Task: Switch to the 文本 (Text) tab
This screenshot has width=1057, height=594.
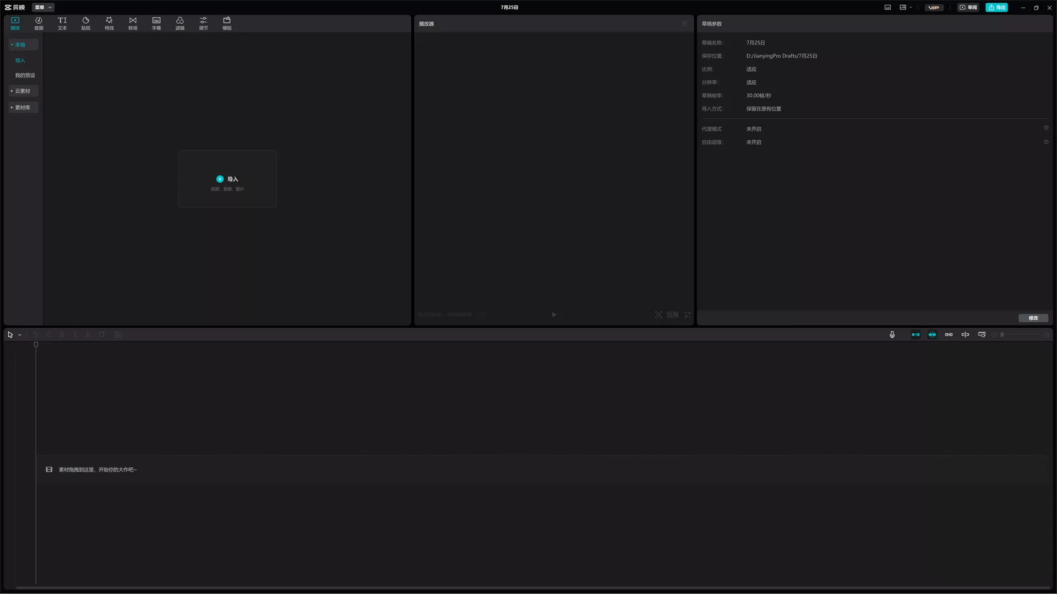Action: click(62, 23)
